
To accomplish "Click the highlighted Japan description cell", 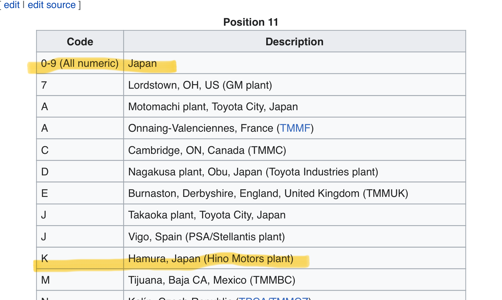I will tap(294, 63).
